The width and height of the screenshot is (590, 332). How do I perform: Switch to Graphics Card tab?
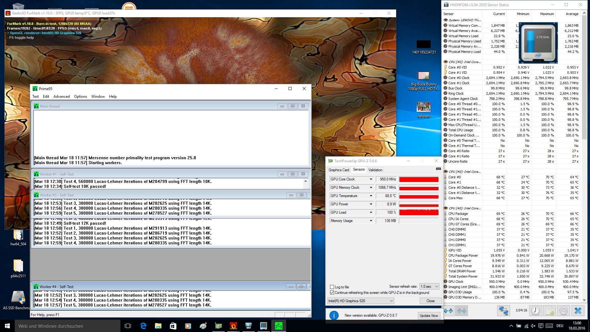pos(339,170)
